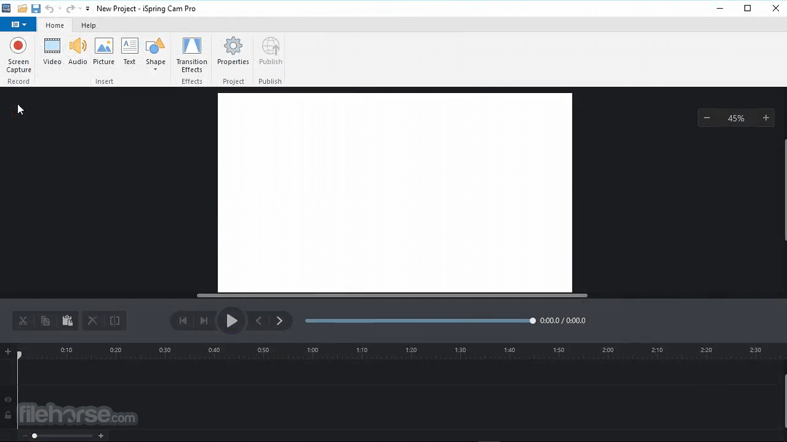Play the project preview
This screenshot has width=787, height=442.
coord(232,321)
